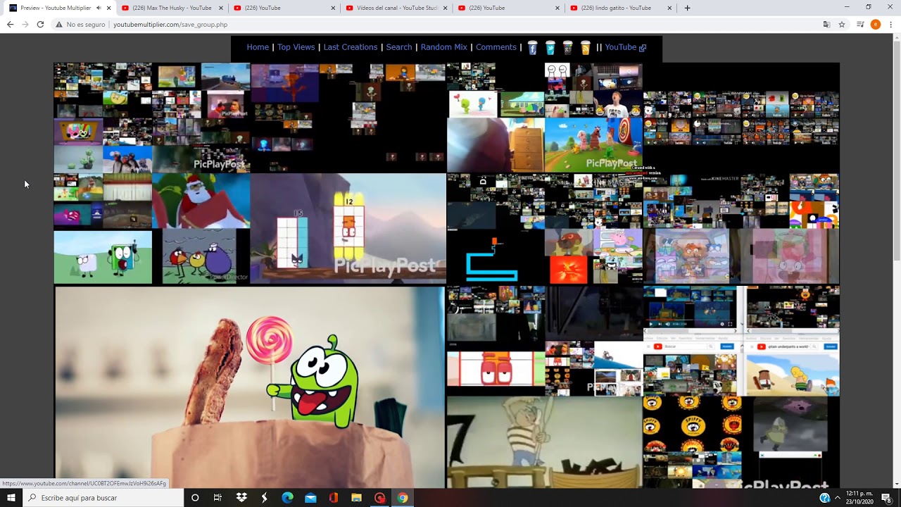Click the Numberblocks 12 video tile
Screen dimensions: 901x507
point(348,228)
